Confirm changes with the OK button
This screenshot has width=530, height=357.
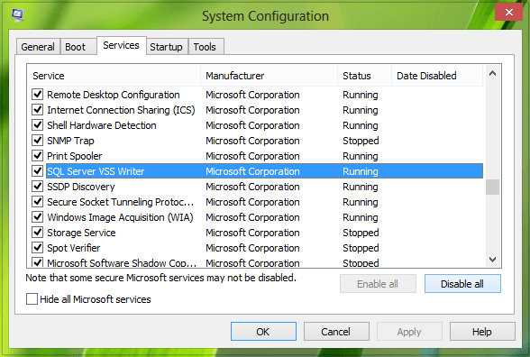coord(263,332)
